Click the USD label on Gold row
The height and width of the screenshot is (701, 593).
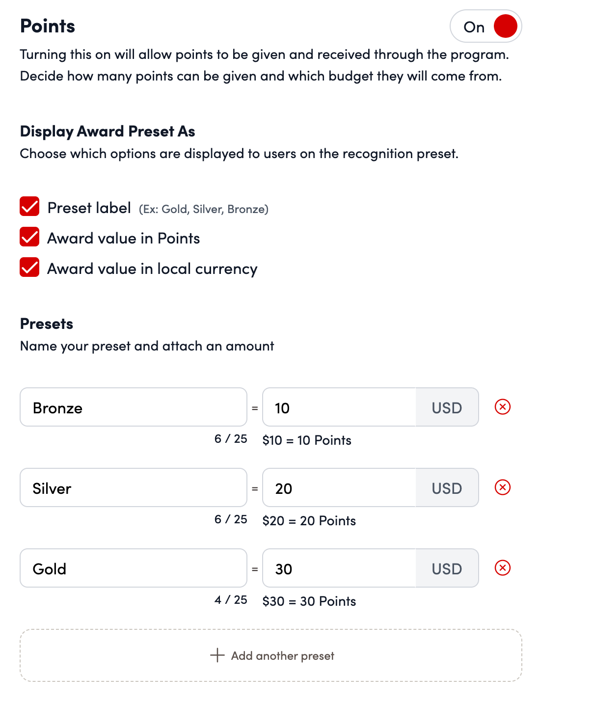pyautogui.click(x=447, y=568)
